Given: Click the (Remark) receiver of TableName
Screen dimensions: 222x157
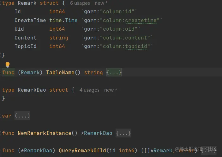Looking at the screenshot, I should pos(30,72).
